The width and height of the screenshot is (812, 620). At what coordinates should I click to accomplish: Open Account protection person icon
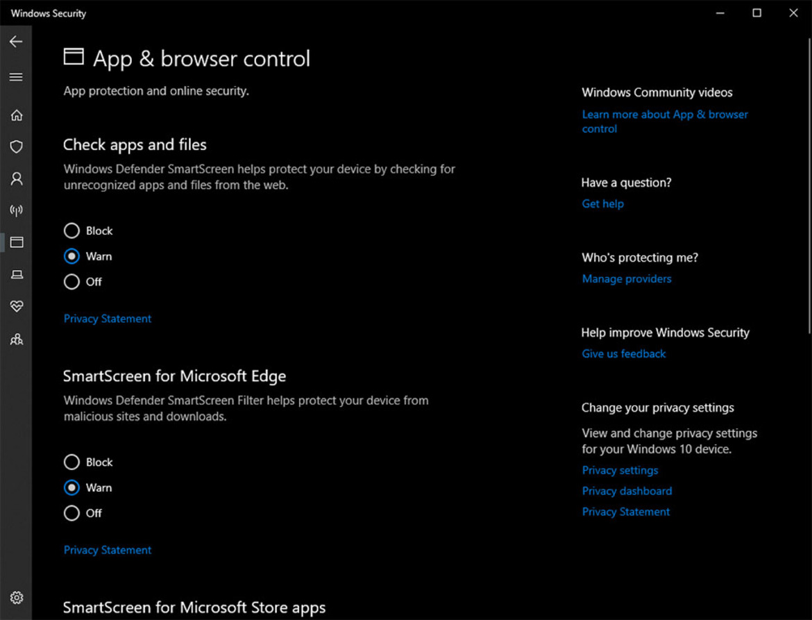(17, 178)
